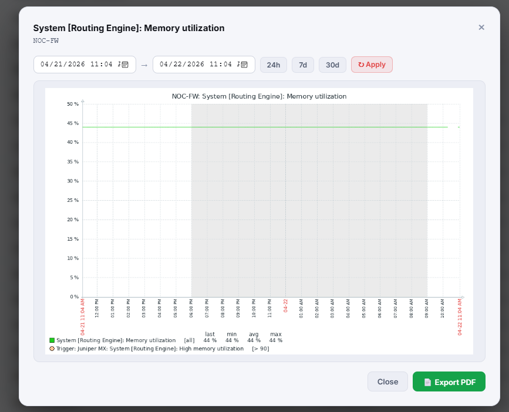The height and width of the screenshot is (412, 509).
Task: Click the 12:00 PM time axis label
Action: pyautogui.click(x=97, y=308)
